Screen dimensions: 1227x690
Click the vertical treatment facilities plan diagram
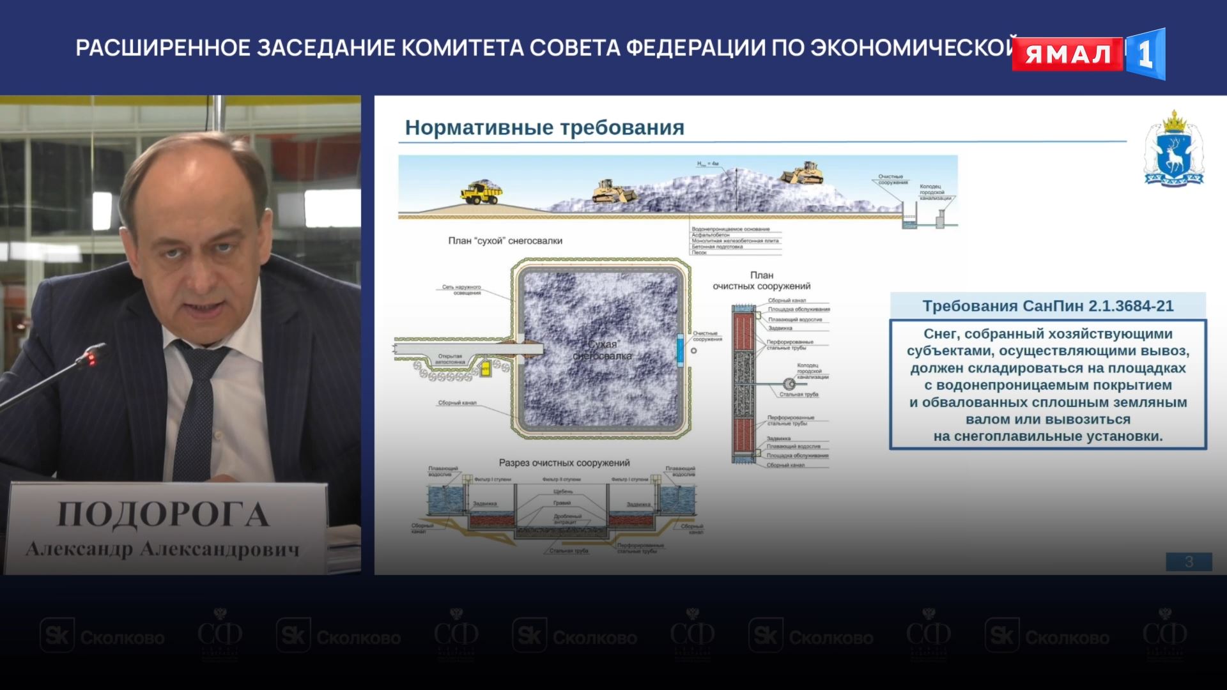(743, 383)
